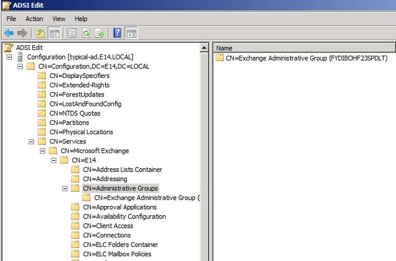The image size is (396, 261).
Task: Click folder icon beside CN=NTDS Quotas
Action: point(41,113)
